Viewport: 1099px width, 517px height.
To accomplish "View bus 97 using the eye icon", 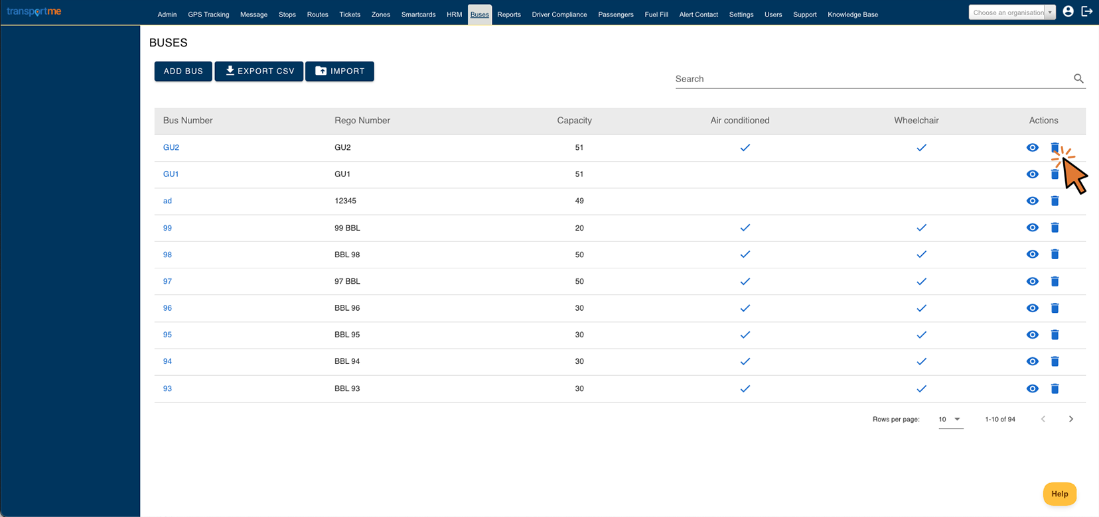I will tap(1032, 281).
